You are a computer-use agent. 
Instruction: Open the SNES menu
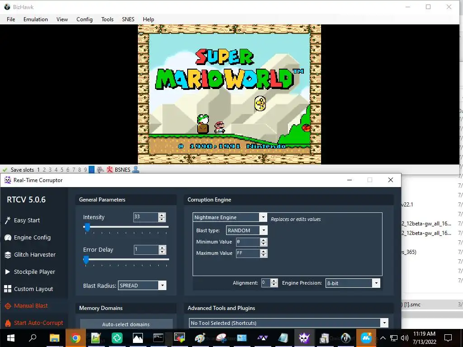[128, 19]
